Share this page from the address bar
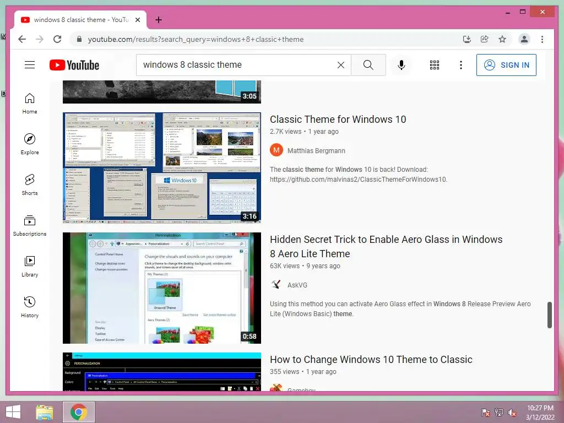Viewport: 564px width, 423px height. [x=485, y=39]
